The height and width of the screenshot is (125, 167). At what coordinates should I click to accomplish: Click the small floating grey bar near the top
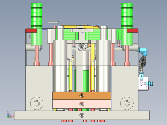click(53, 22)
